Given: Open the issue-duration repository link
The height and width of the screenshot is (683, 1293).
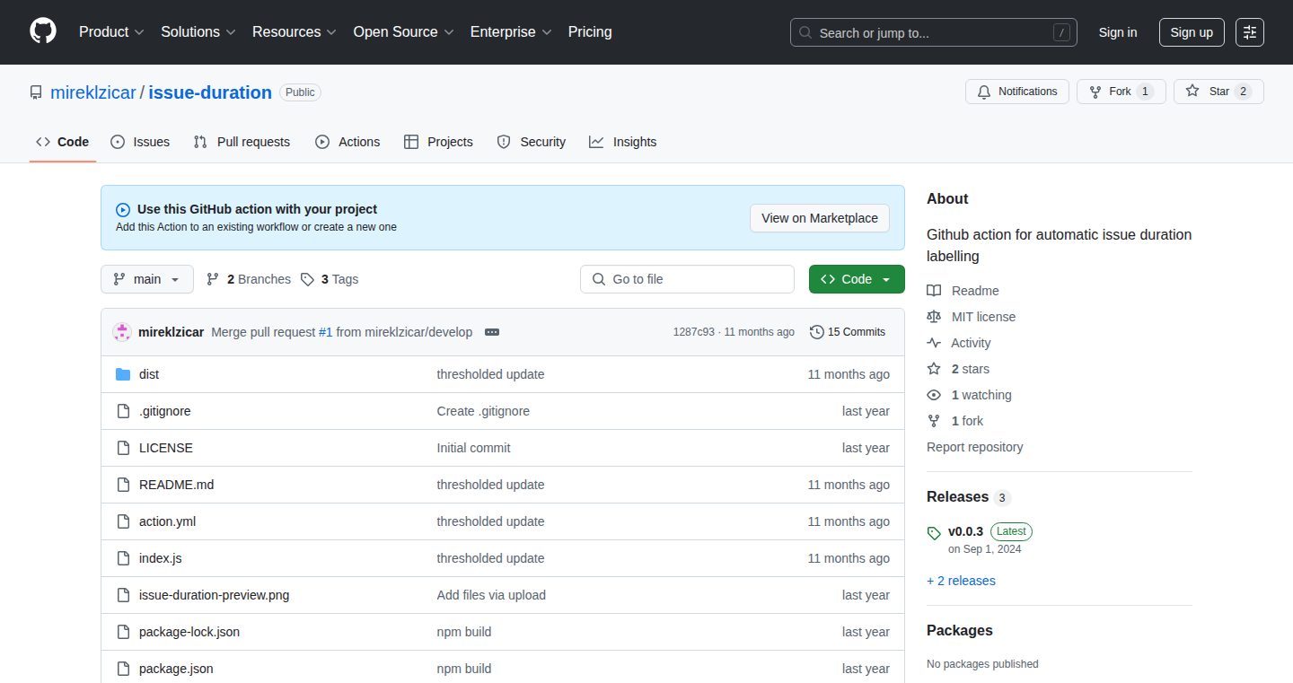Looking at the screenshot, I should pos(210,92).
